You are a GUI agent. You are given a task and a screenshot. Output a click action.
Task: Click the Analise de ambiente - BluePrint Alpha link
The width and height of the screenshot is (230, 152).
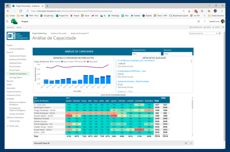coord(133,81)
